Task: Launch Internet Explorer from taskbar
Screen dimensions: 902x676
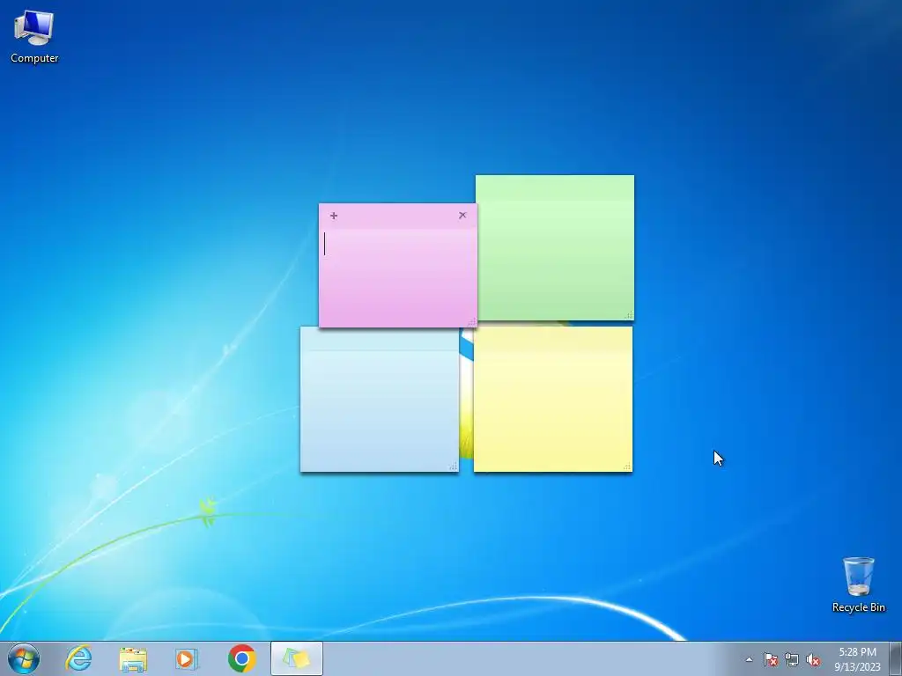Action: (78, 658)
